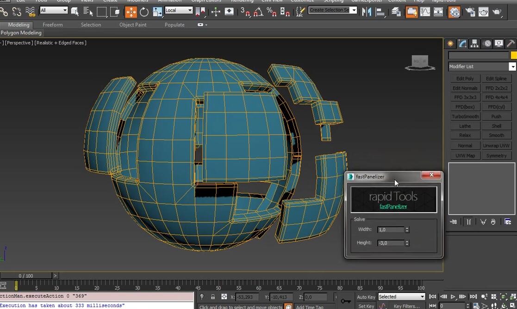
Task: Click the Play Animation button
Action: coord(453,297)
